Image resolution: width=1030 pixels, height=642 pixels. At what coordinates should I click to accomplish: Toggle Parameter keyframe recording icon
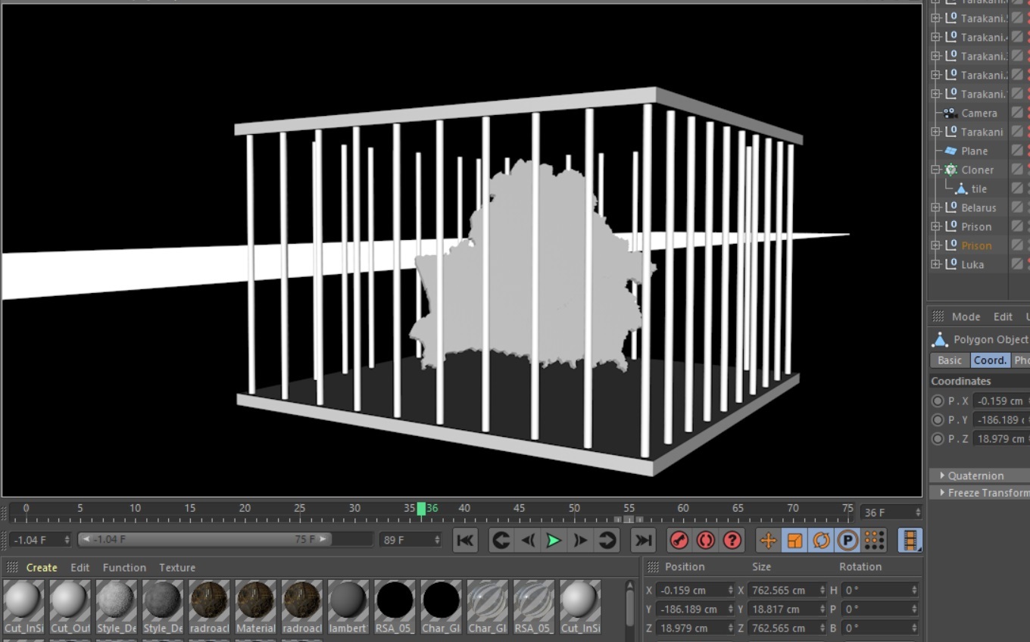coord(847,541)
